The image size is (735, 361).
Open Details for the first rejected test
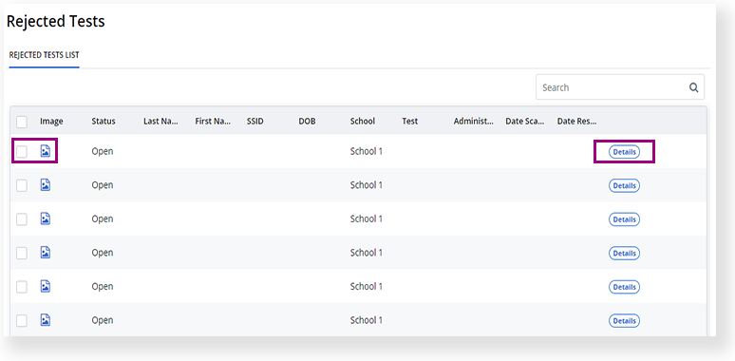coord(625,152)
